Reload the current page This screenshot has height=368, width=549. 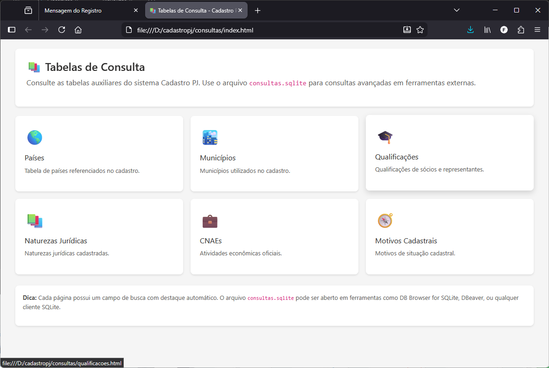(61, 30)
